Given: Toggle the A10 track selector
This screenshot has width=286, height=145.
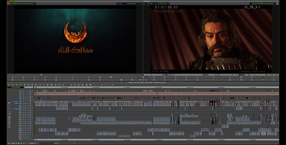Looking at the screenshot, I should pyautogui.click(x=20, y=120).
